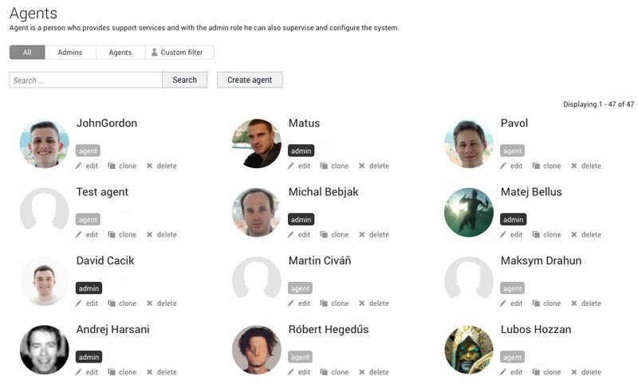Show only the Agents filter tab

click(120, 53)
